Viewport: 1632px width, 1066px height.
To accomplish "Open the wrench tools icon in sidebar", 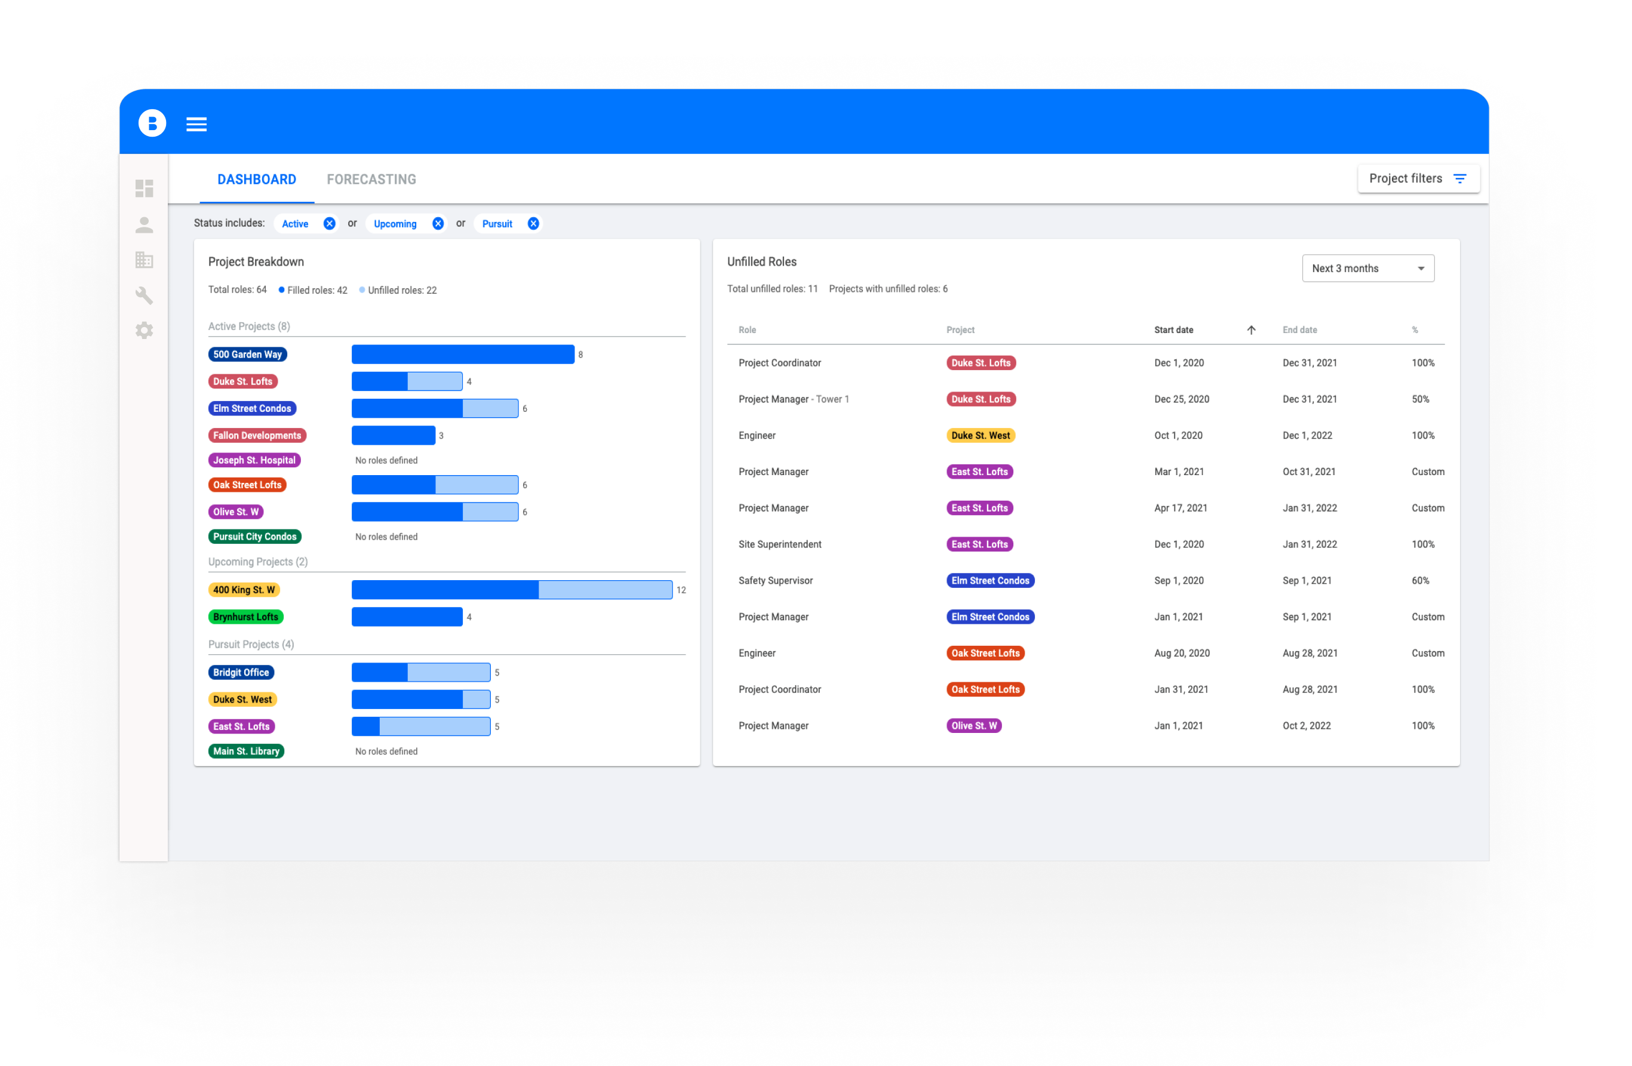I will [144, 295].
